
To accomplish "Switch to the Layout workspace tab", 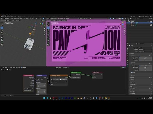I will [x=20, y=17].
